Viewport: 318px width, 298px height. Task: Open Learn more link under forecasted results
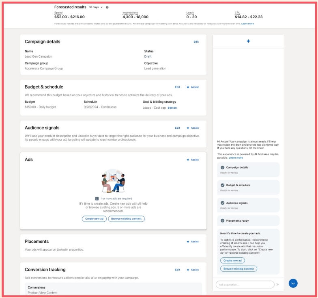[247, 24]
